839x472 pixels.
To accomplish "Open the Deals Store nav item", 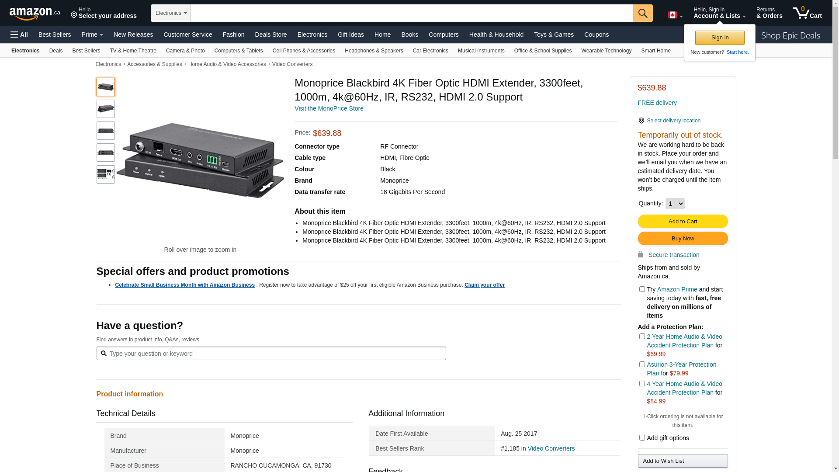I will [270, 35].
